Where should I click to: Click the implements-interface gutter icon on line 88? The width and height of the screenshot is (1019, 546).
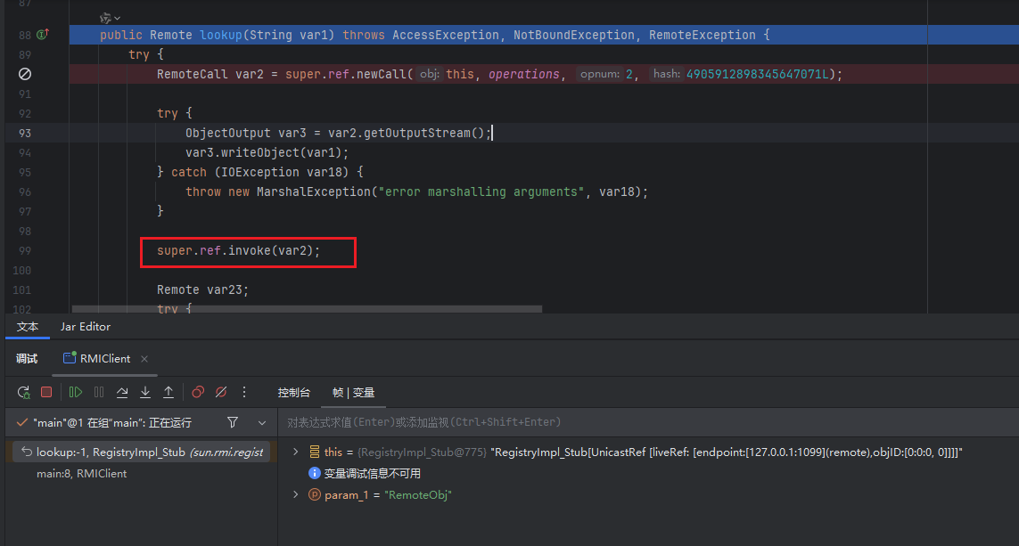pyautogui.click(x=43, y=35)
